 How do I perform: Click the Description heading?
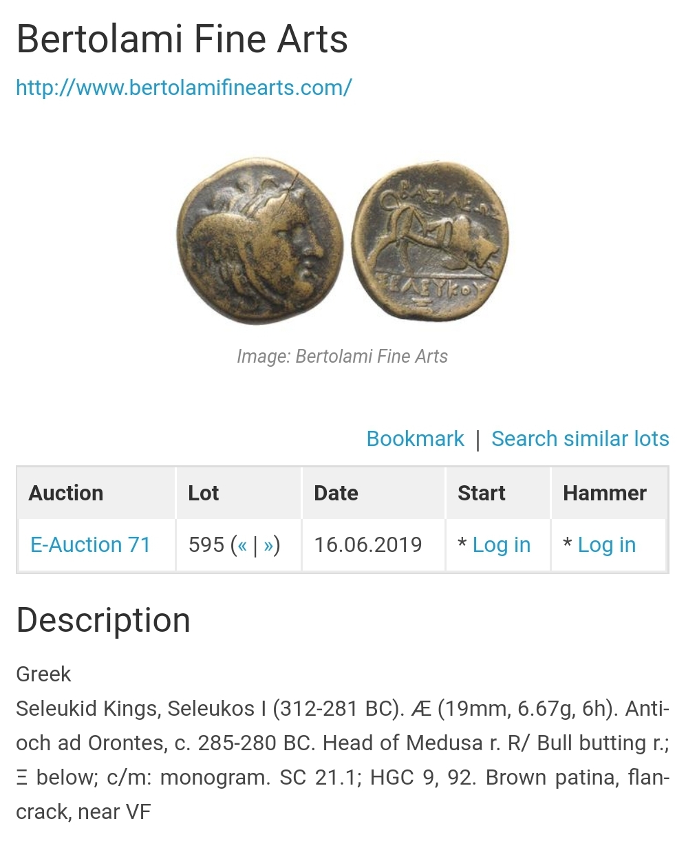[x=103, y=620]
